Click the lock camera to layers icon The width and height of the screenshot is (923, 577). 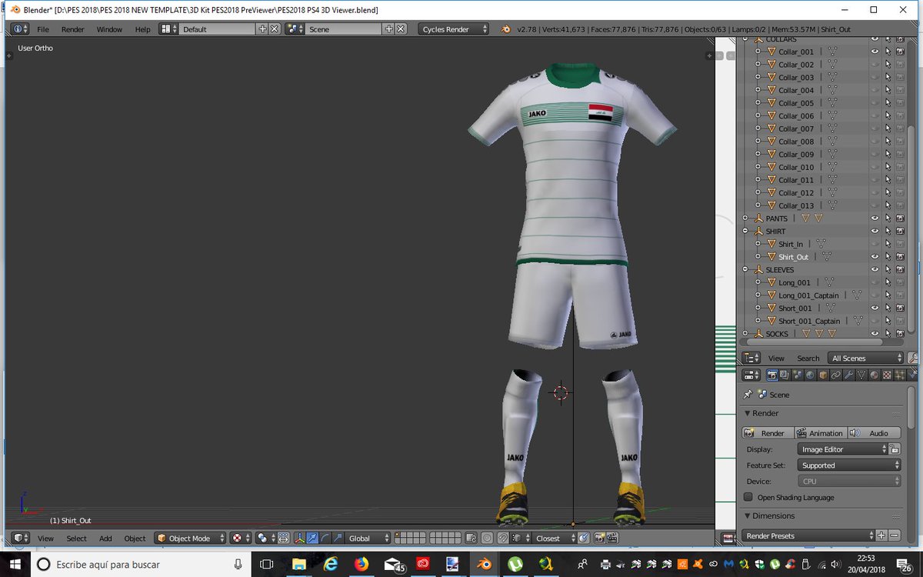[471, 539]
